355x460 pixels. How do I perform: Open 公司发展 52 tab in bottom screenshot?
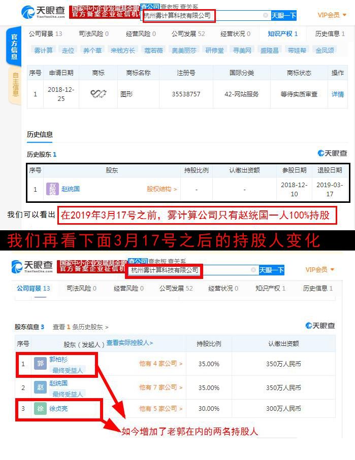[176, 289]
